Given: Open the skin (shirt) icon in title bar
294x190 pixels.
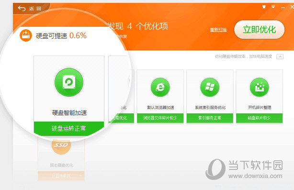Looking at the screenshot, I should tap(264, 7).
